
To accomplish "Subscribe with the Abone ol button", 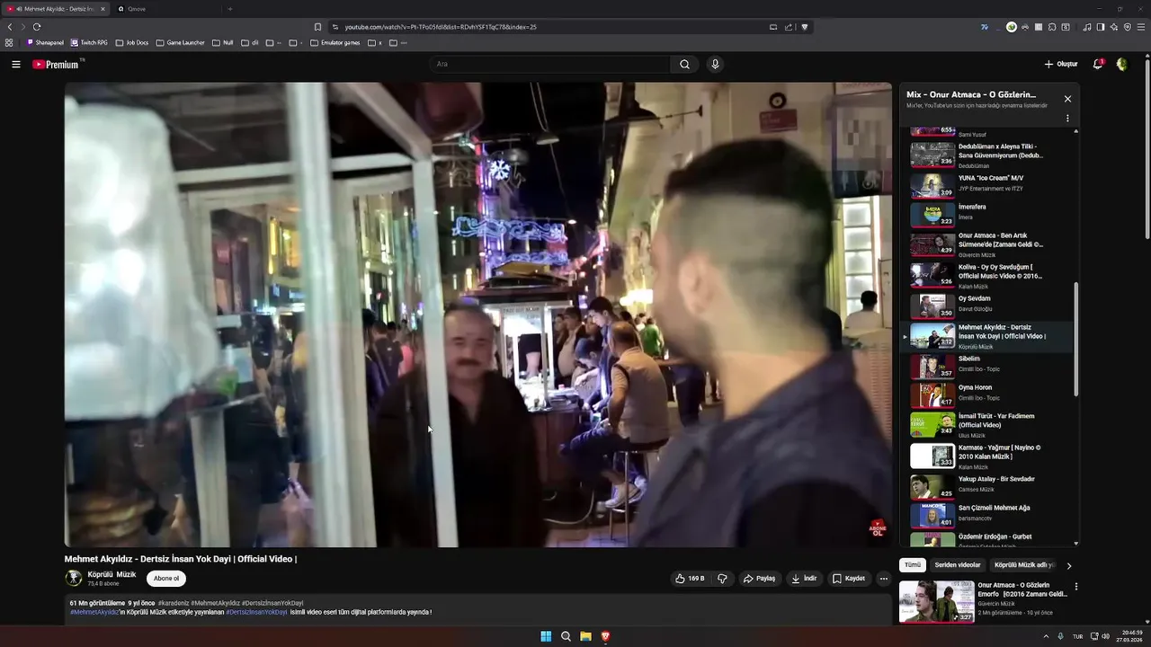I will click(x=166, y=579).
